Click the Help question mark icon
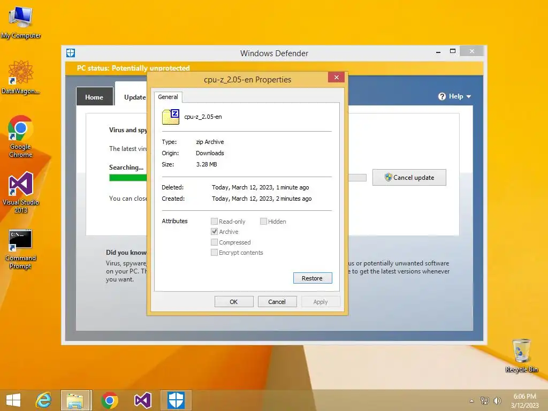548x411 pixels. (x=442, y=96)
